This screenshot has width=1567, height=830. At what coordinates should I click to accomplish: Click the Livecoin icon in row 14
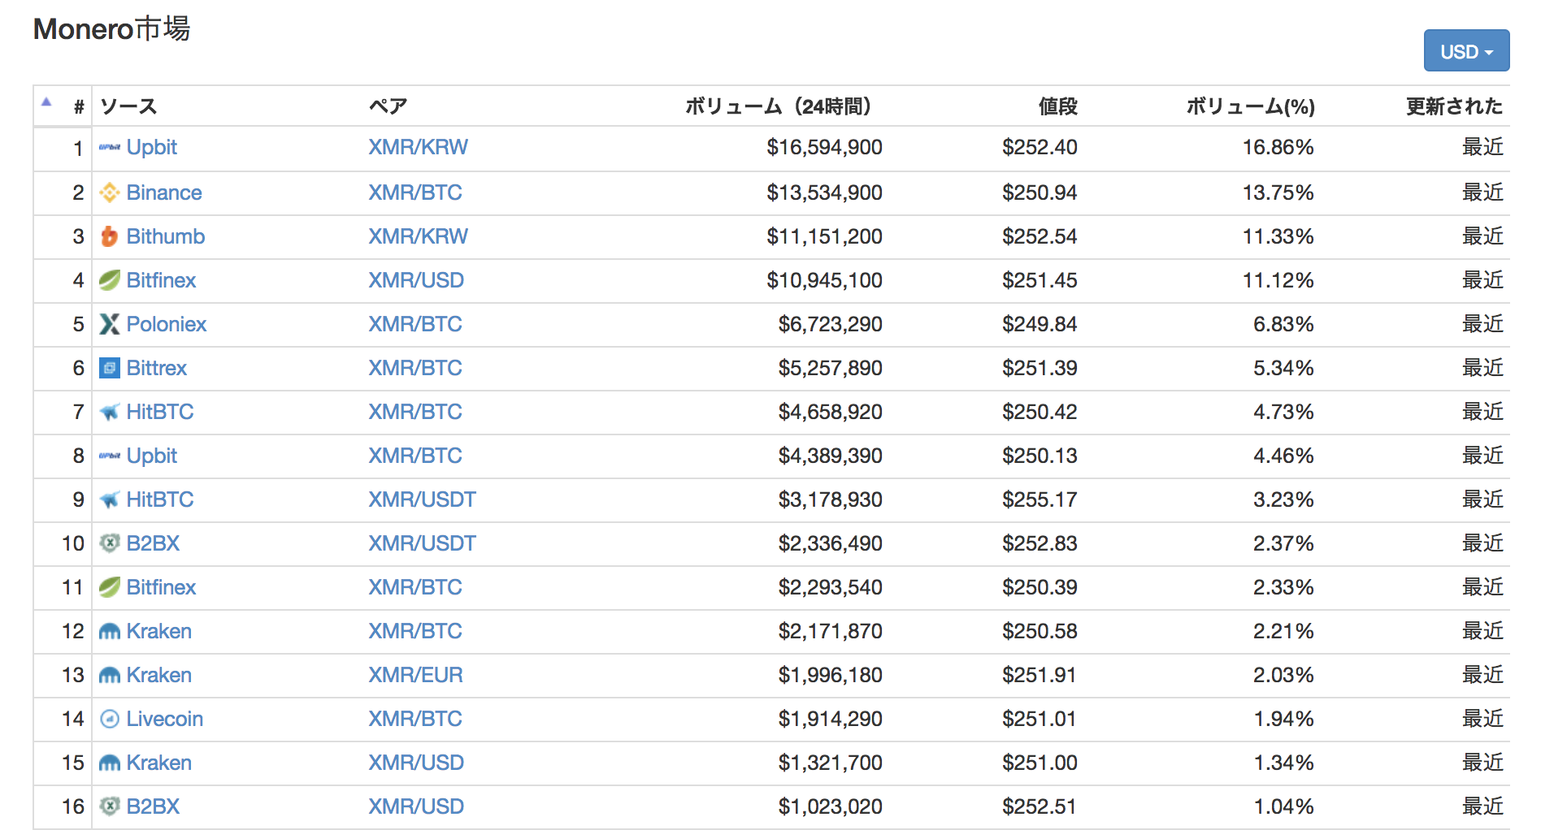pos(110,719)
